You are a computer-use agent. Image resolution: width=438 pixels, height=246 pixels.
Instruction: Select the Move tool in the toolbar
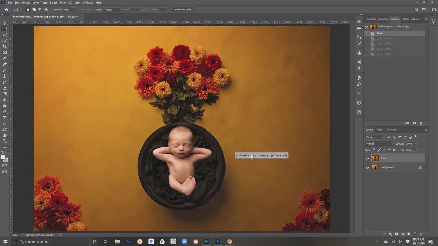pyautogui.click(x=5, y=23)
